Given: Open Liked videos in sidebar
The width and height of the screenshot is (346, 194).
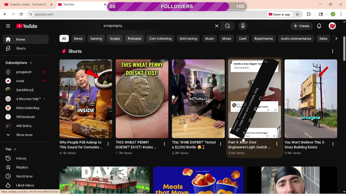Looking at the screenshot, I should tap(26, 185).
